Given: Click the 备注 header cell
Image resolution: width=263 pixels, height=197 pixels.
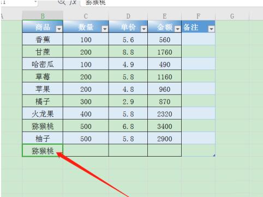Looking at the screenshot, I should (198, 27).
